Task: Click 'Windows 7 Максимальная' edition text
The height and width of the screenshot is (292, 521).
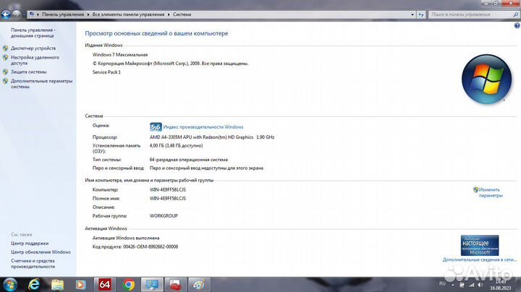Action: coord(120,55)
